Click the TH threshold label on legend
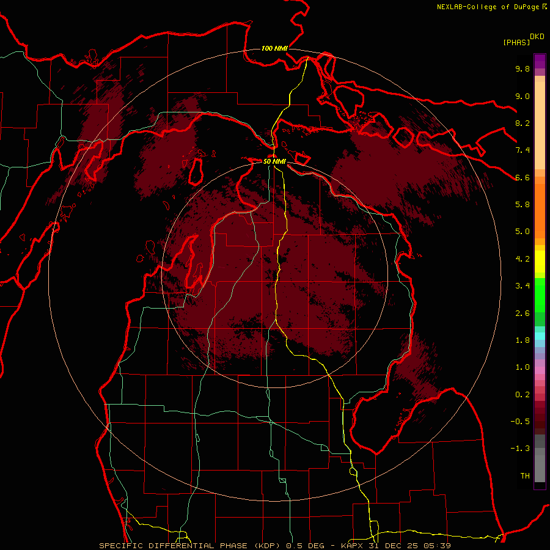The image size is (550, 550). pos(525,476)
